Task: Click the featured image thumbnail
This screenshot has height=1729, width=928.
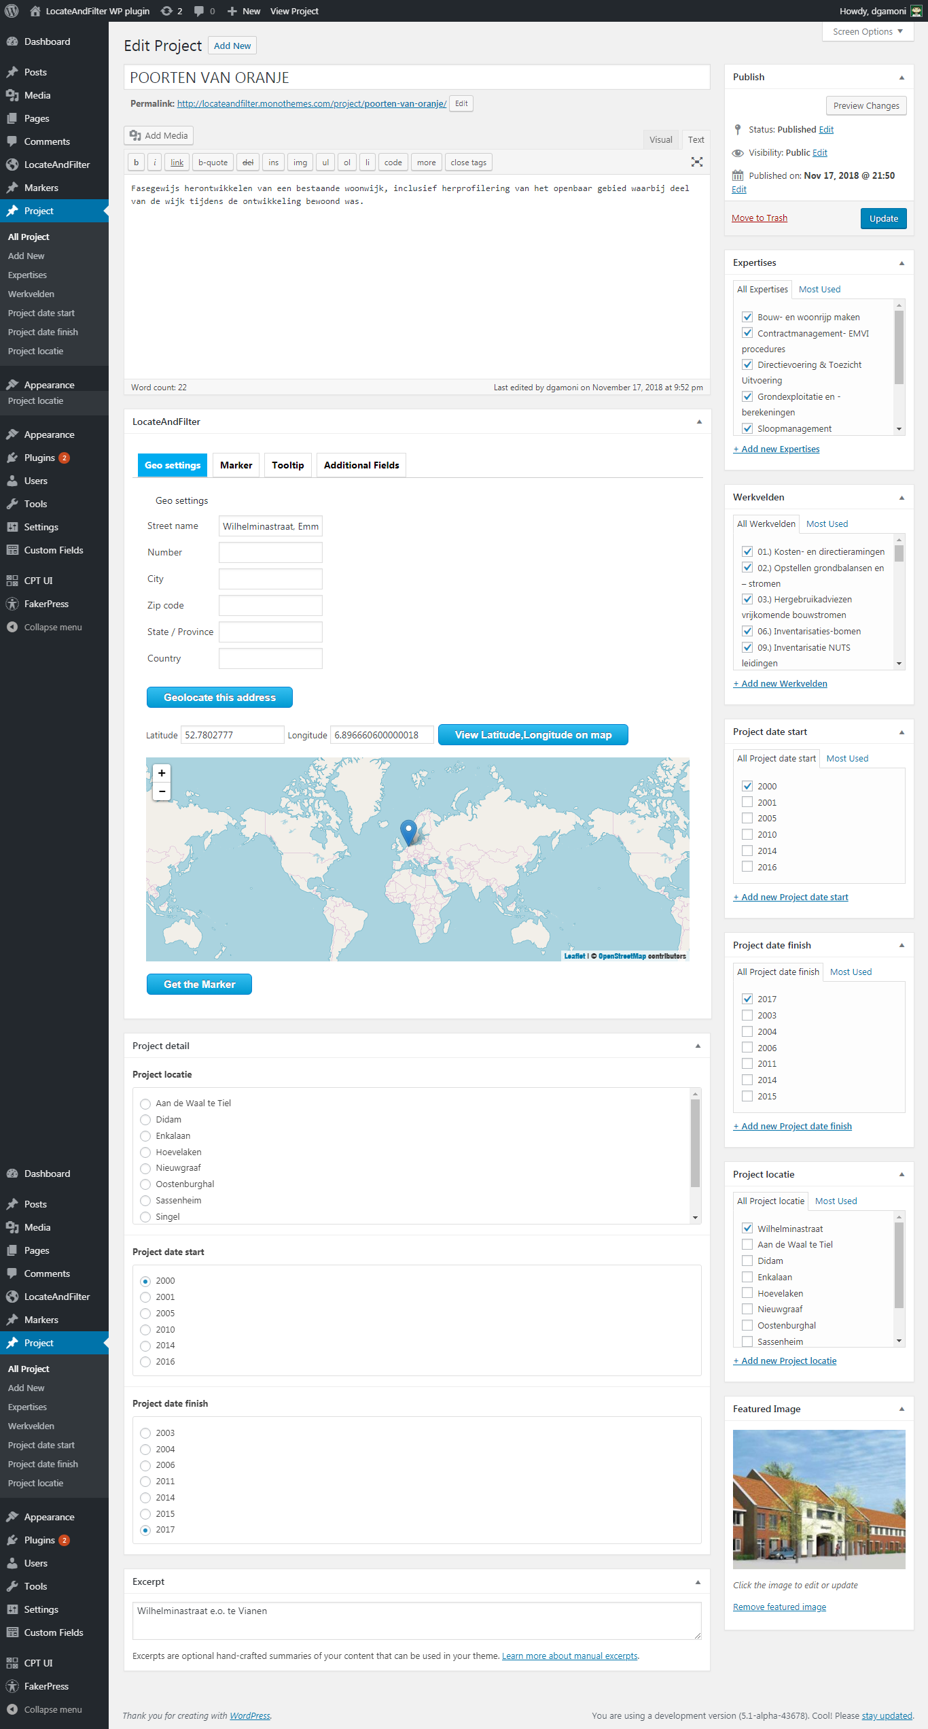Action: [x=819, y=1499]
